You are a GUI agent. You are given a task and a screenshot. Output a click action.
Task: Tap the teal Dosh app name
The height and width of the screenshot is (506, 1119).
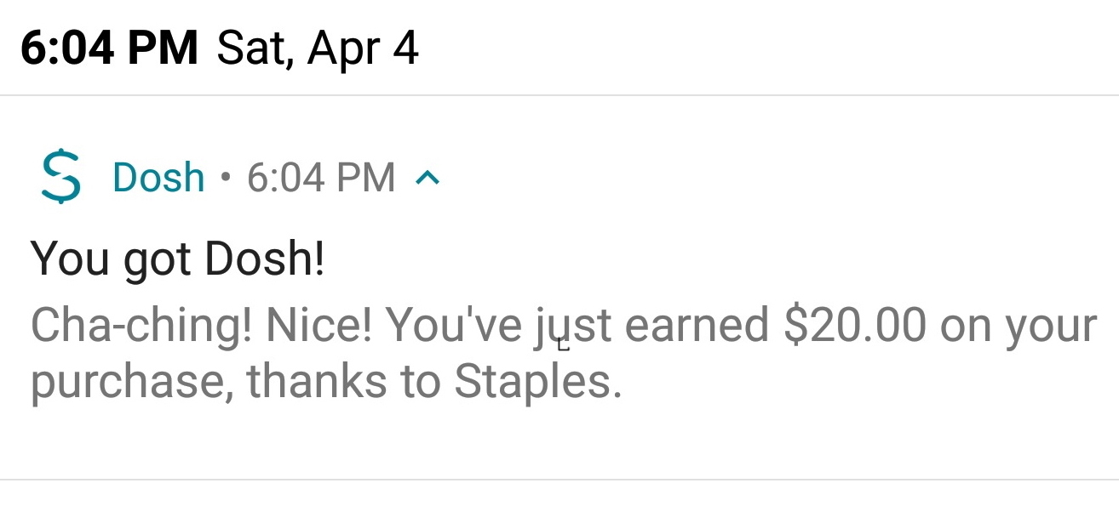158,178
